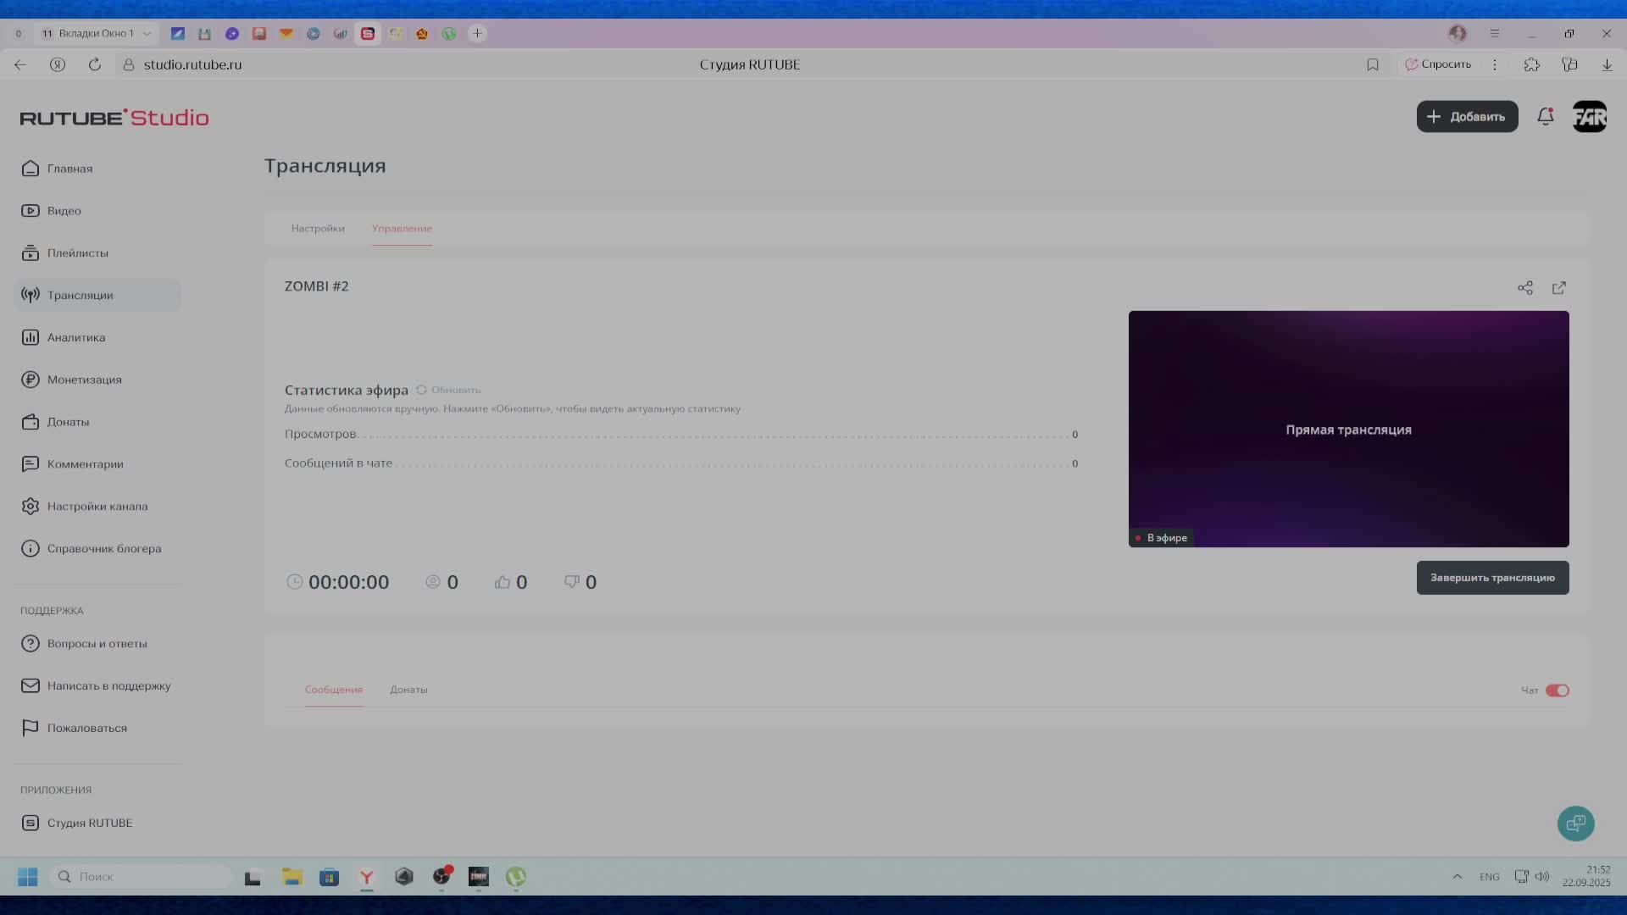Click Завершить трансляцию button
The height and width of the screenshot is (915, 1627).
(x=1492, y=578)
